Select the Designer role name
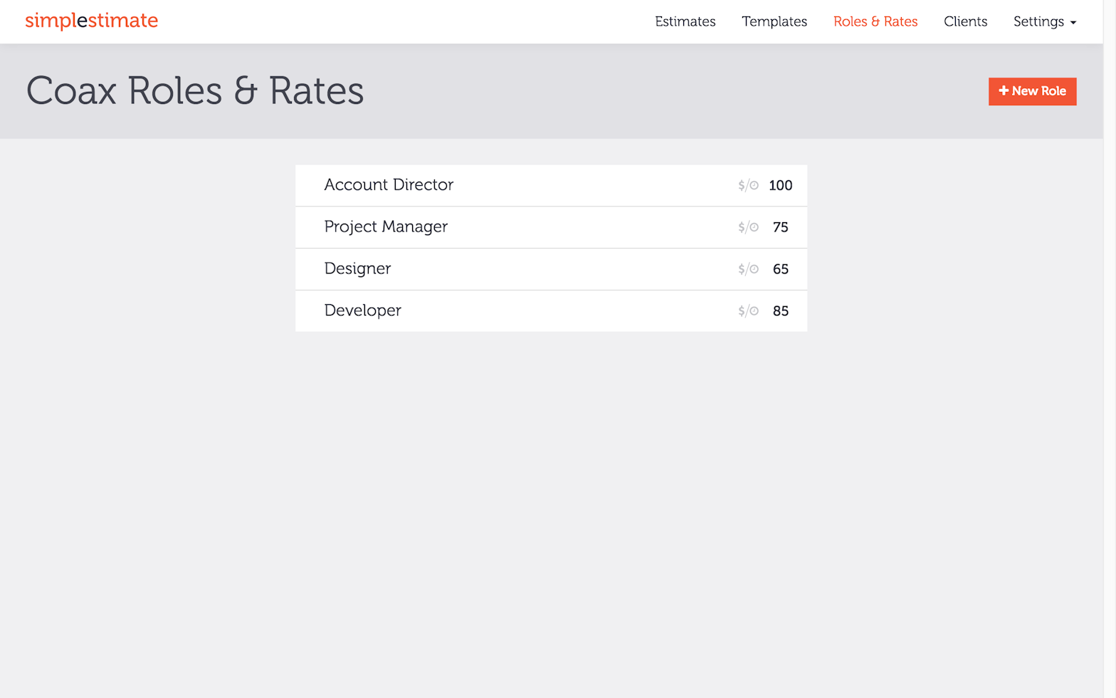The height and width of the screenshot is (698, 1116). (x=357, y=269)
